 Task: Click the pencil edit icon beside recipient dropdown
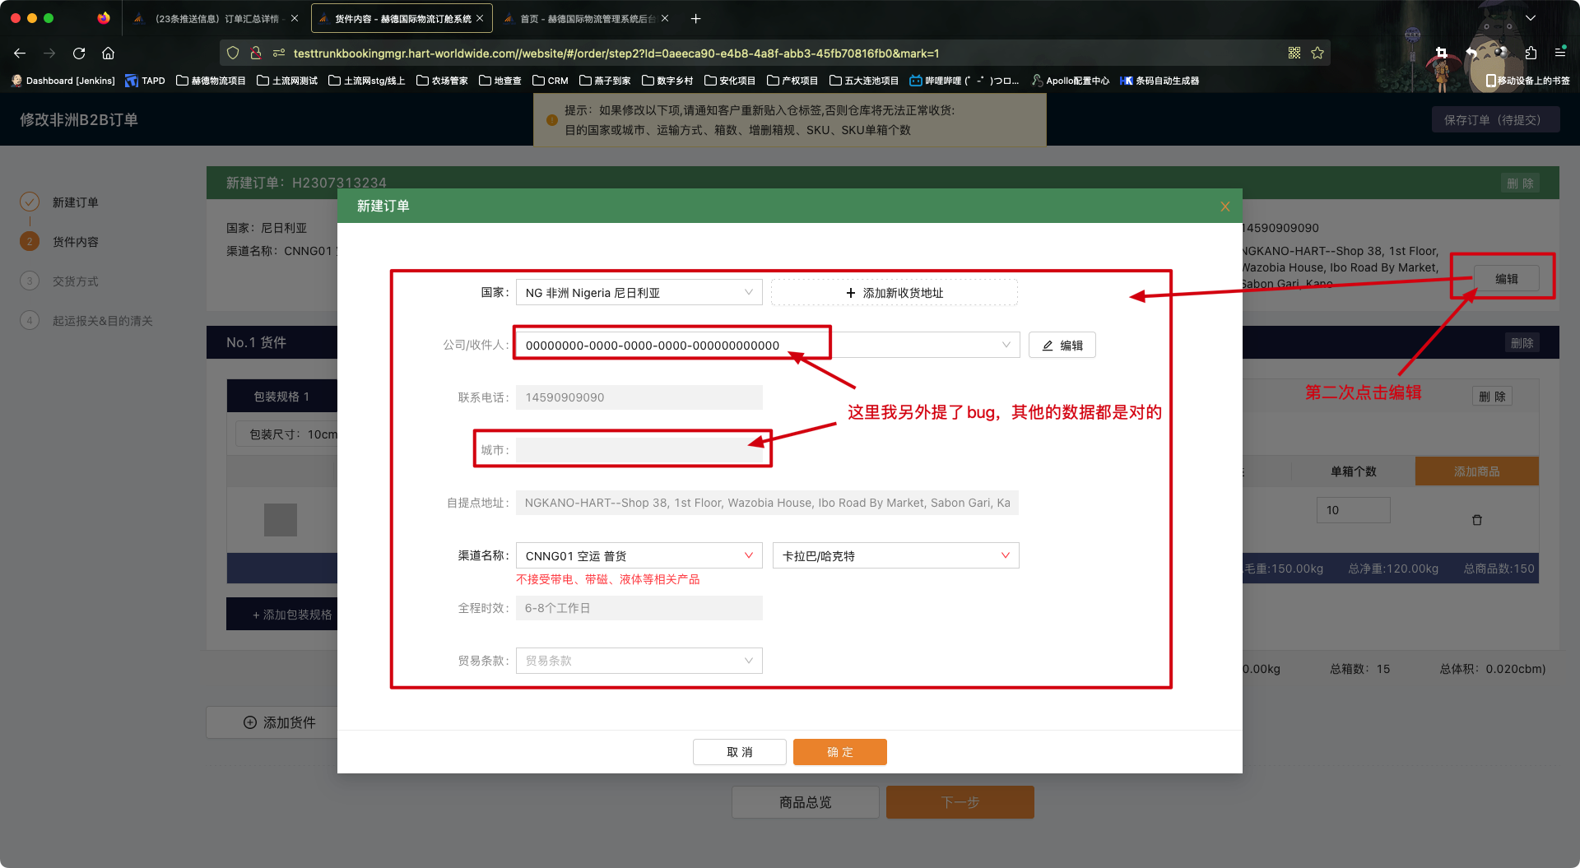pyautogui.click(x=1047, y=345)
